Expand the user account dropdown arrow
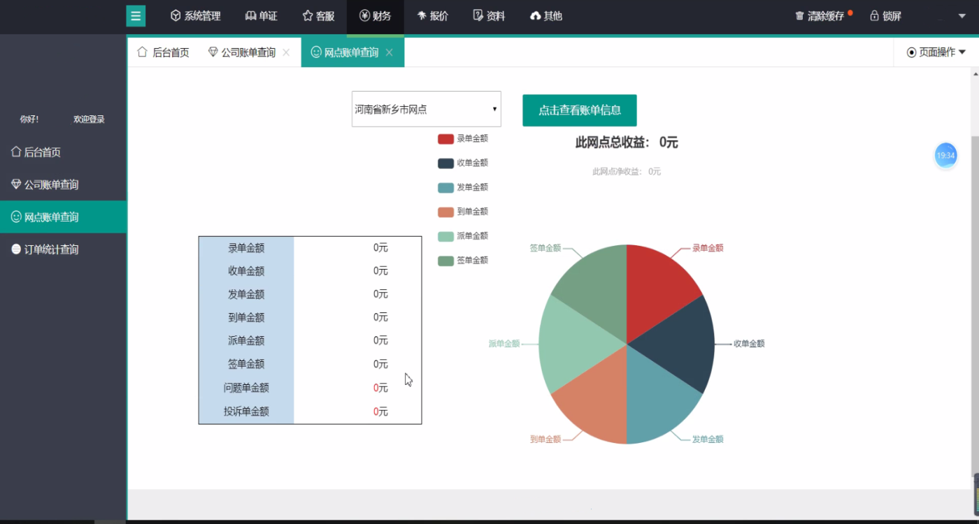 click(962, 17)
